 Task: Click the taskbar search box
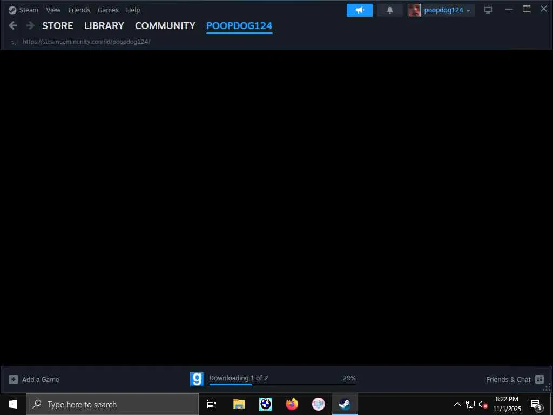(x=112, y=404)
